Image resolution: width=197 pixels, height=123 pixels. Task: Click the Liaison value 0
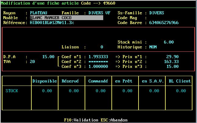tap(102, 47)
